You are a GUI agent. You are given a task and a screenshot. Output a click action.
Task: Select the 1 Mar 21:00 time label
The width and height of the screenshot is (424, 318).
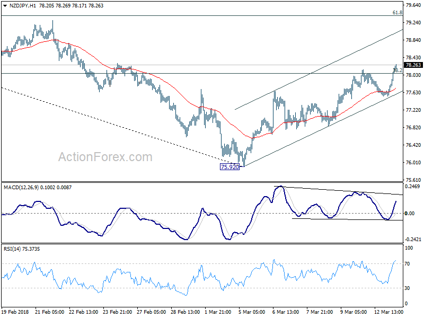[218, 312]
